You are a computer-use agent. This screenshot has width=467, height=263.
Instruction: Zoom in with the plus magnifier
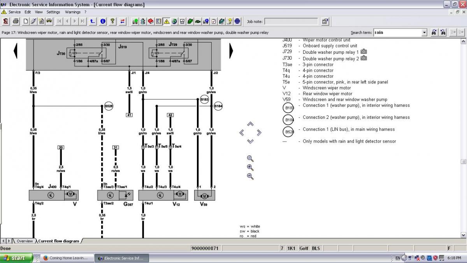point(250,168)
